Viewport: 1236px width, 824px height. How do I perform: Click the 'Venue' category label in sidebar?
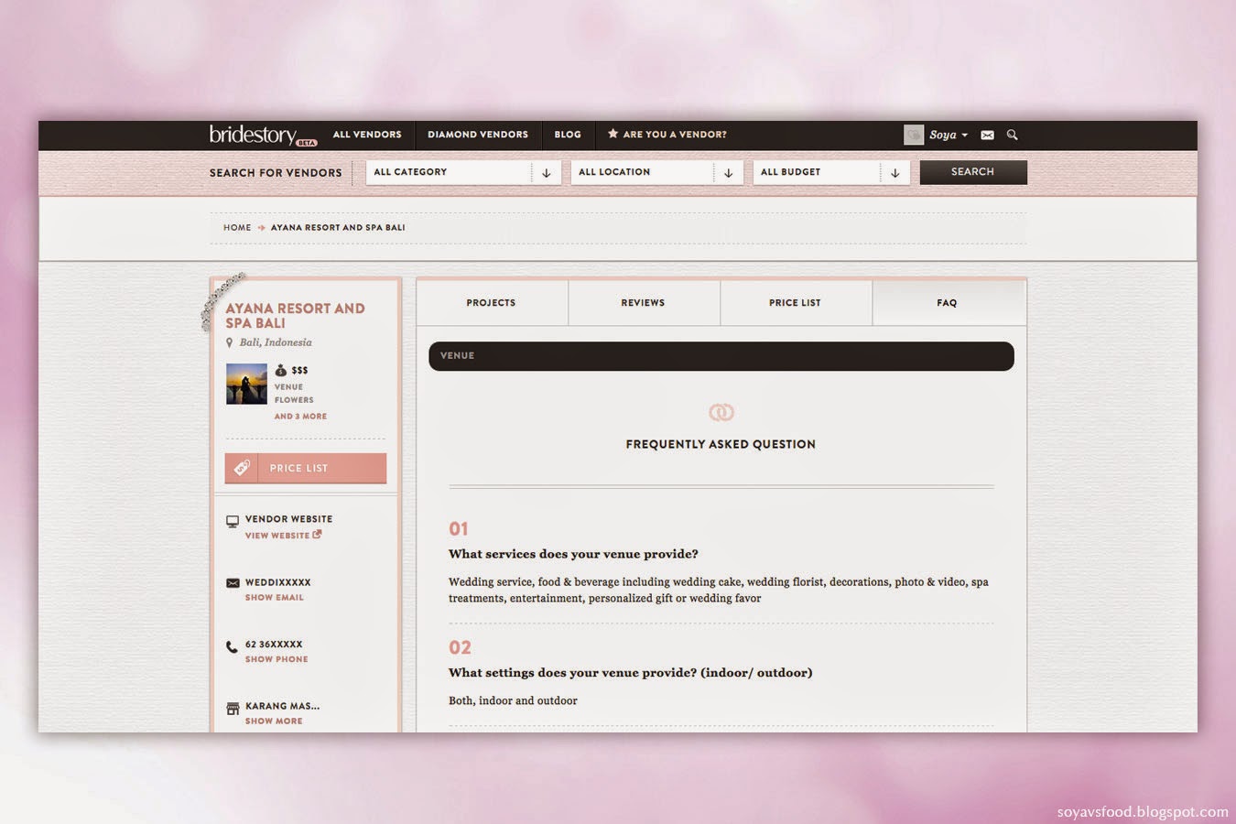[288, 387]
